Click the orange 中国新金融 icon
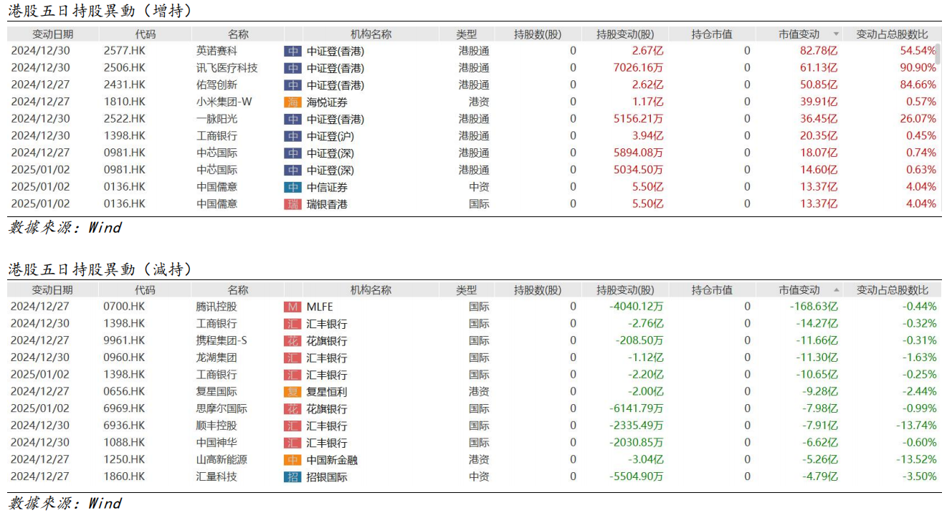Viewport: 947px width, 518px height. tap(292, 460)
